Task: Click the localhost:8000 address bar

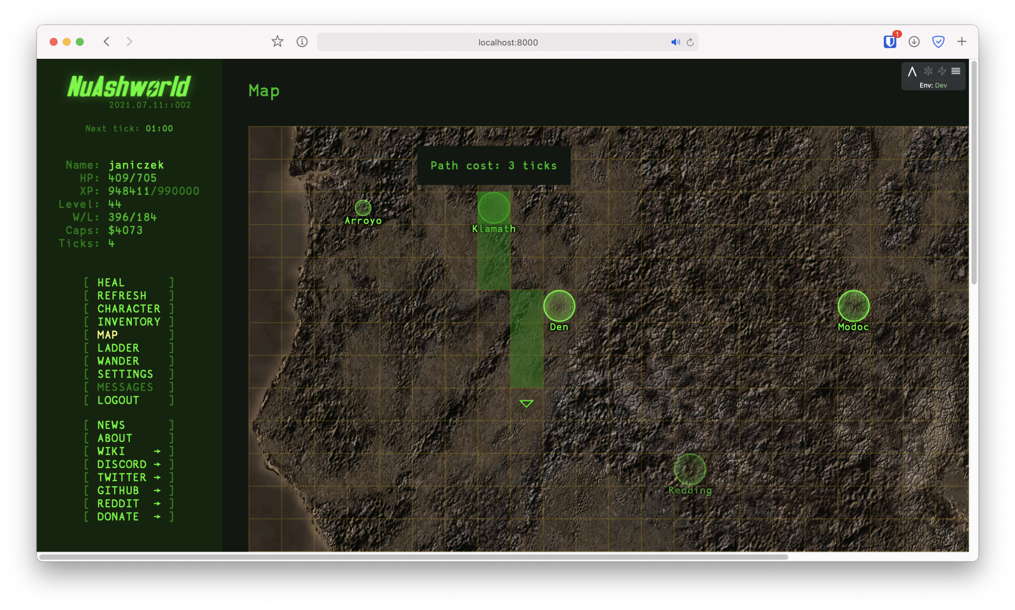Action: 508,42
